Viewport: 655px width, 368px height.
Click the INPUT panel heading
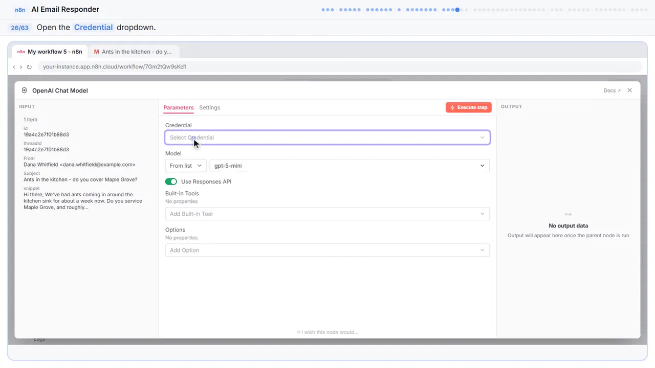point(27,107)
